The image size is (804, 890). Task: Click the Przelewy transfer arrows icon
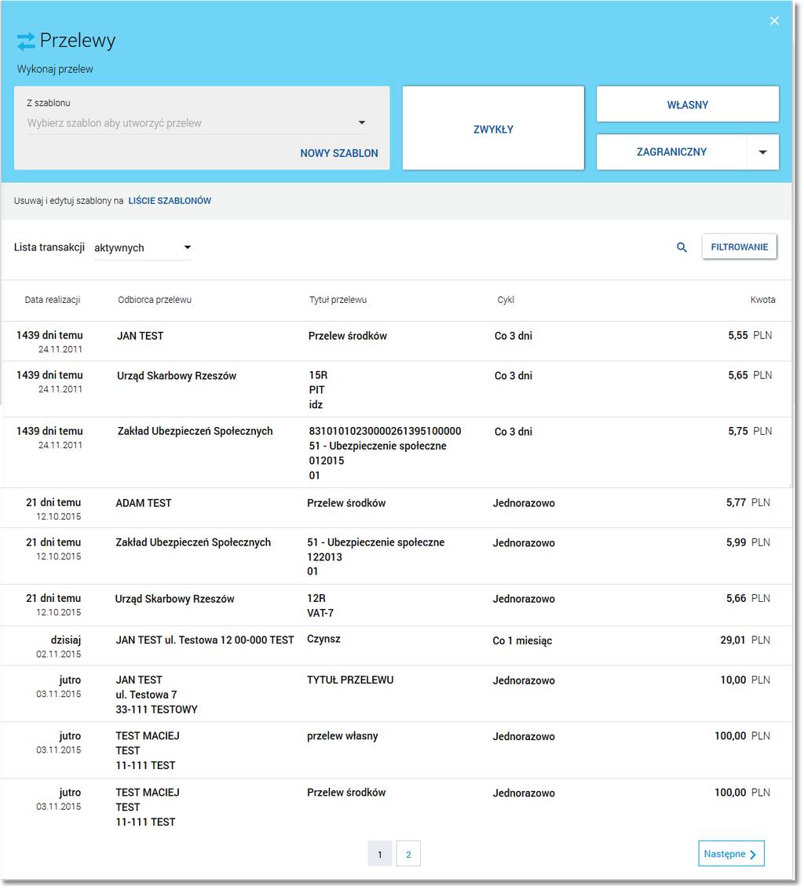pyautogui.click(x=26, y=42)
